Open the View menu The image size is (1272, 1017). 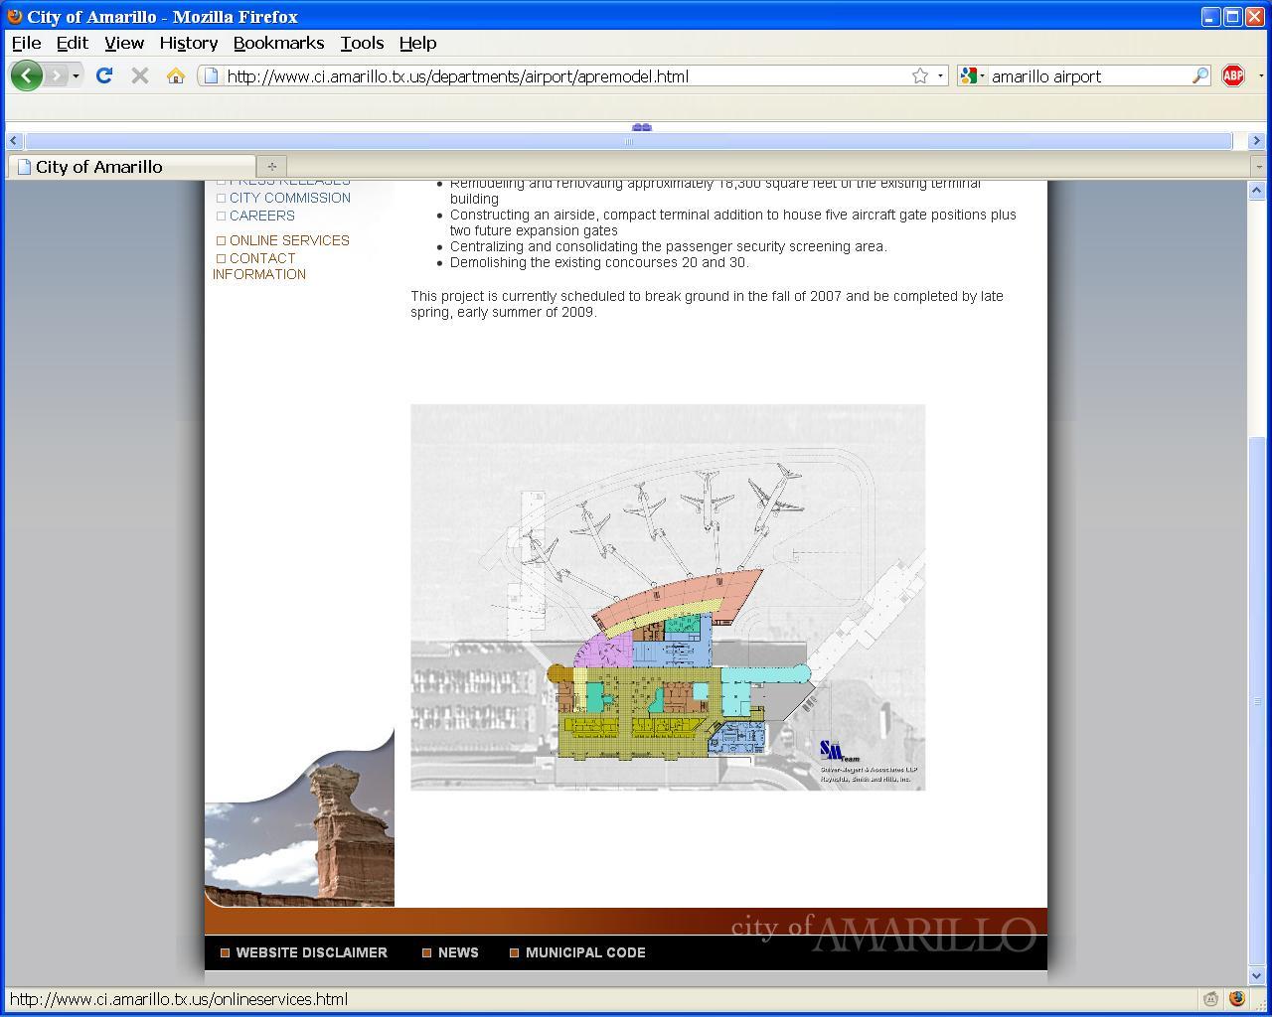pyautogui.click(x=124, y=43)
